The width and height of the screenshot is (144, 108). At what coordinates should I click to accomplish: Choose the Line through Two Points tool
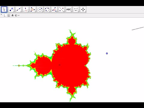click(19, 10)
